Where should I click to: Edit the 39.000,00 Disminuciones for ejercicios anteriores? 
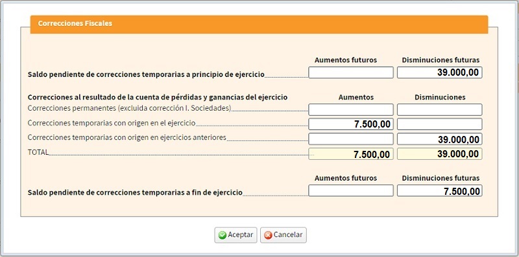[x=440, y=139]
